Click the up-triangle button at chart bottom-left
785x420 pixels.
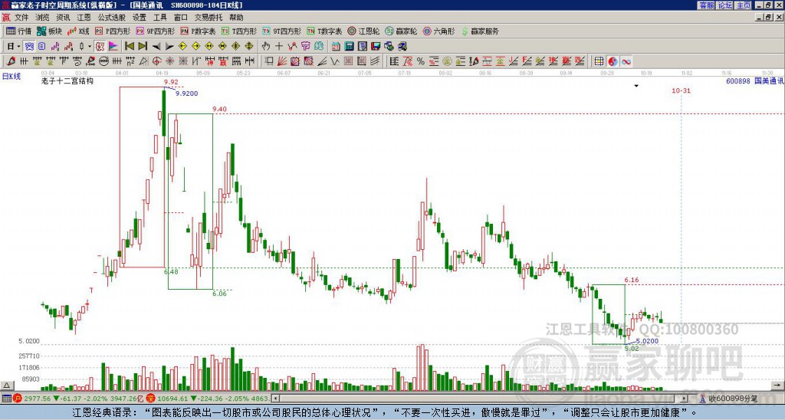(x=6, y=386)
